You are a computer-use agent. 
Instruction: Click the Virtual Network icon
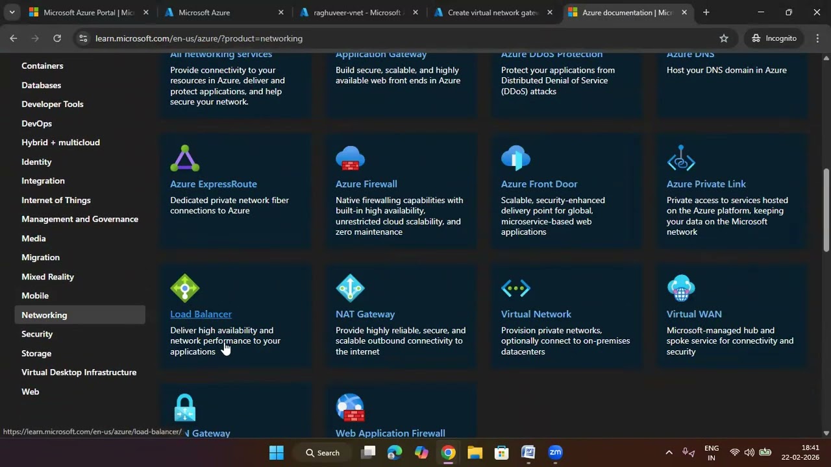click(x=515, y=288)
